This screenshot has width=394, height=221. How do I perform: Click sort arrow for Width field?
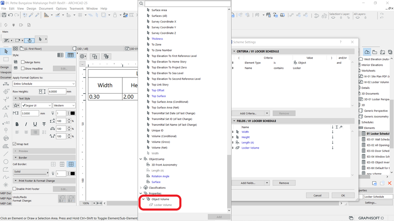(x=332, y=132)
